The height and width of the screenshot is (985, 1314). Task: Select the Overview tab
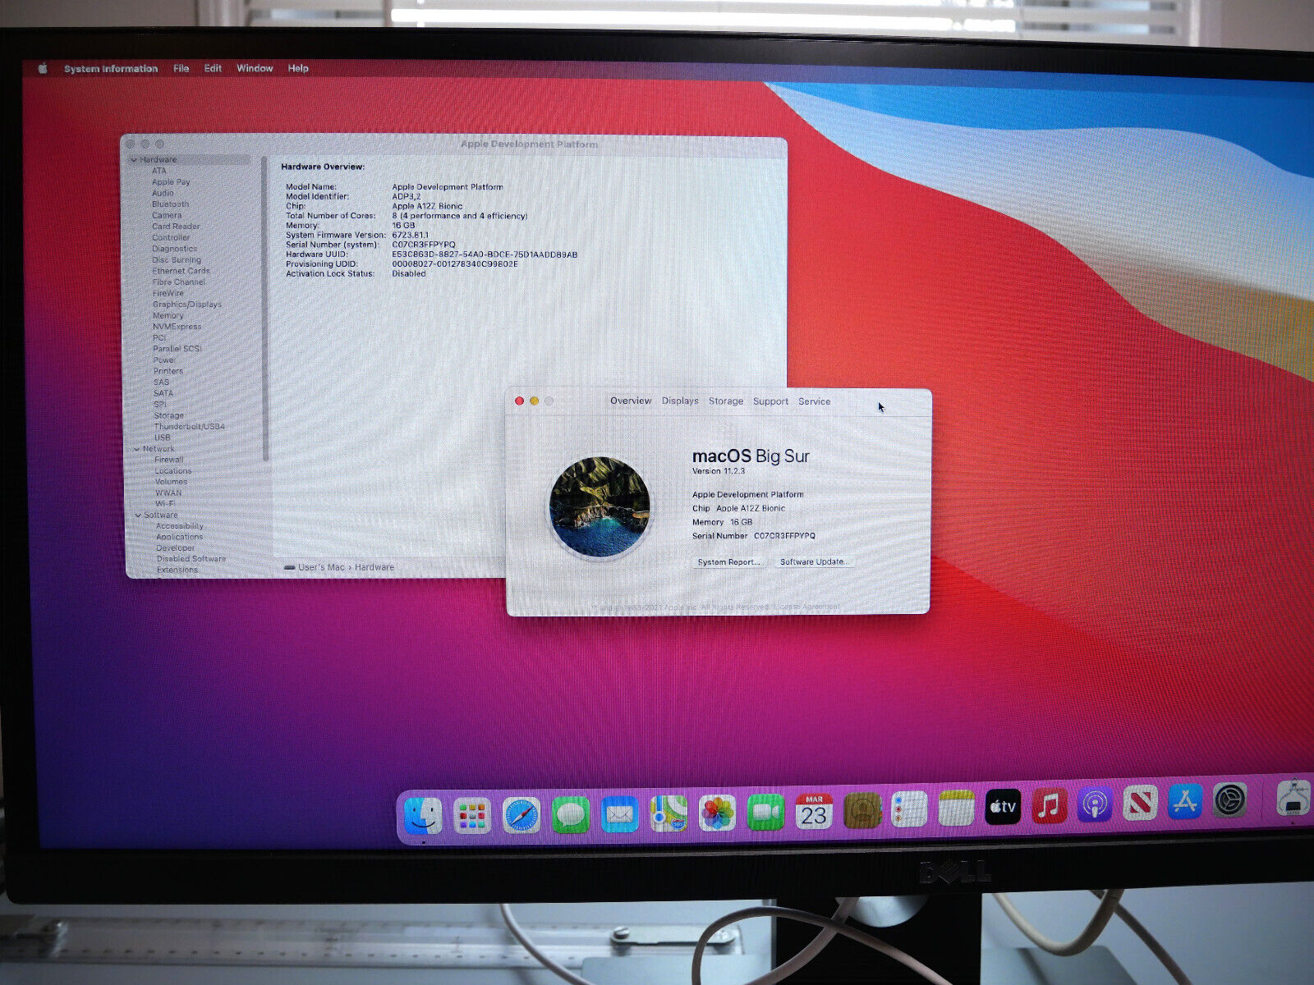(631, 401)
